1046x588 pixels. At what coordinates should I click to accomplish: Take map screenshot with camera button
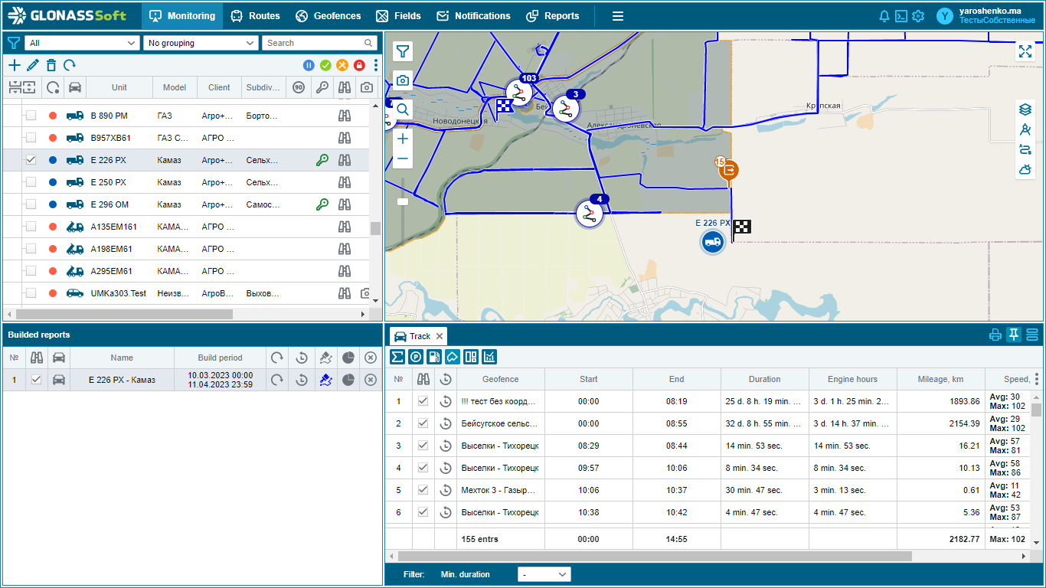403,80
